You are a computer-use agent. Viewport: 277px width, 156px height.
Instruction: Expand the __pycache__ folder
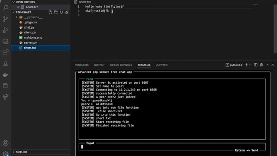(16, 17)
